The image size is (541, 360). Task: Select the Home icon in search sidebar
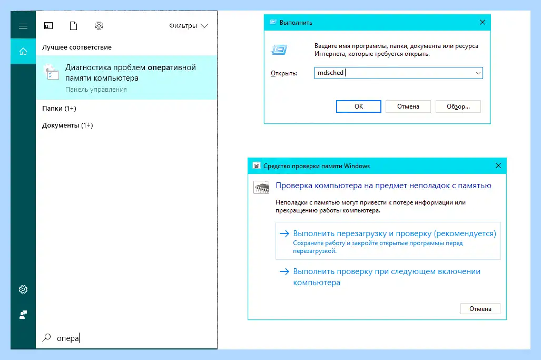coord(23,52)
